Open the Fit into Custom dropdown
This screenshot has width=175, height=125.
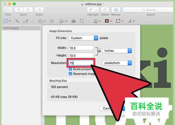tap(83, 38)
